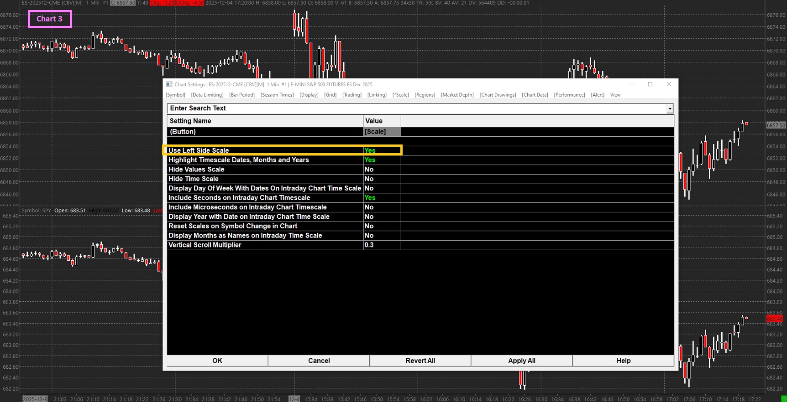Open Help for chart settings
The width and height of the screenshot is (787, 402).
[623, 361]
